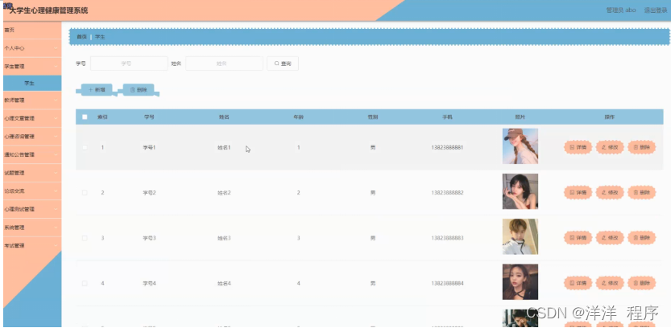Image resolution: width=671 pixels, height=328 pixels.
Task: Expand 个人中心 sidebar chevron
Action: 56,48
